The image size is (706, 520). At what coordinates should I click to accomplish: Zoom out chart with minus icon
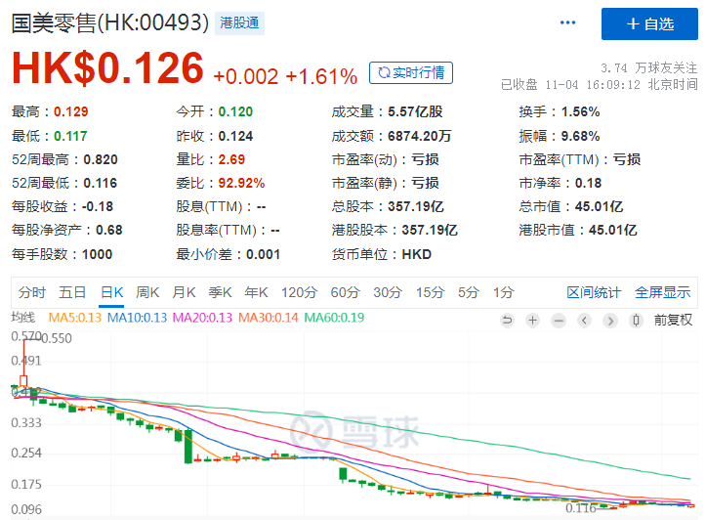pos(559,321)
